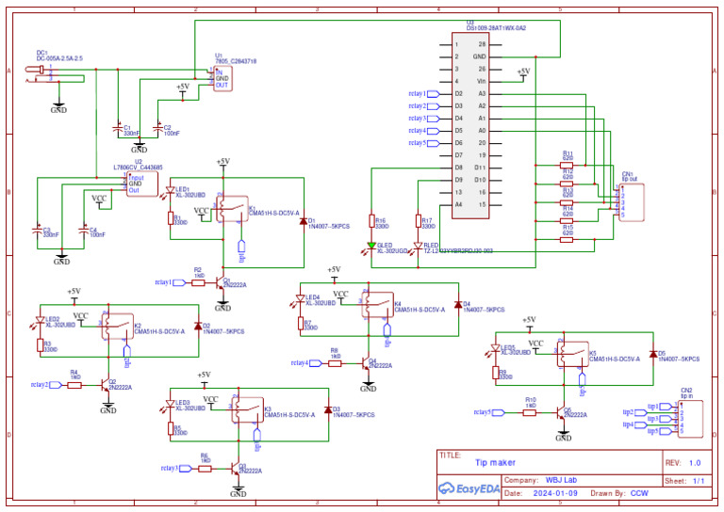Click LED3 diode symbol
This screenshot has width=724, height=512.
pos(170,404)
